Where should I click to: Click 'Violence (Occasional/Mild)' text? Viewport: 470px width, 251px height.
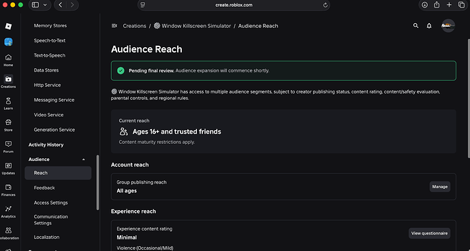145,248
